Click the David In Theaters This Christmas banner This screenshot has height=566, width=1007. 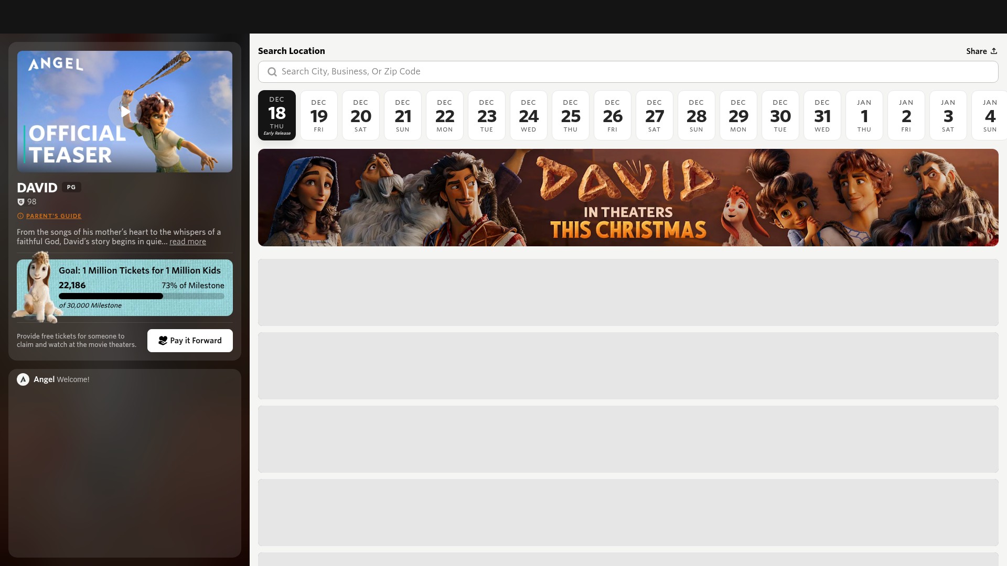tap(628, 198)
